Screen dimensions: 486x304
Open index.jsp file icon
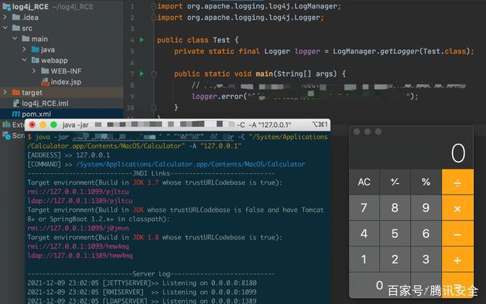[x=46, y=81]
